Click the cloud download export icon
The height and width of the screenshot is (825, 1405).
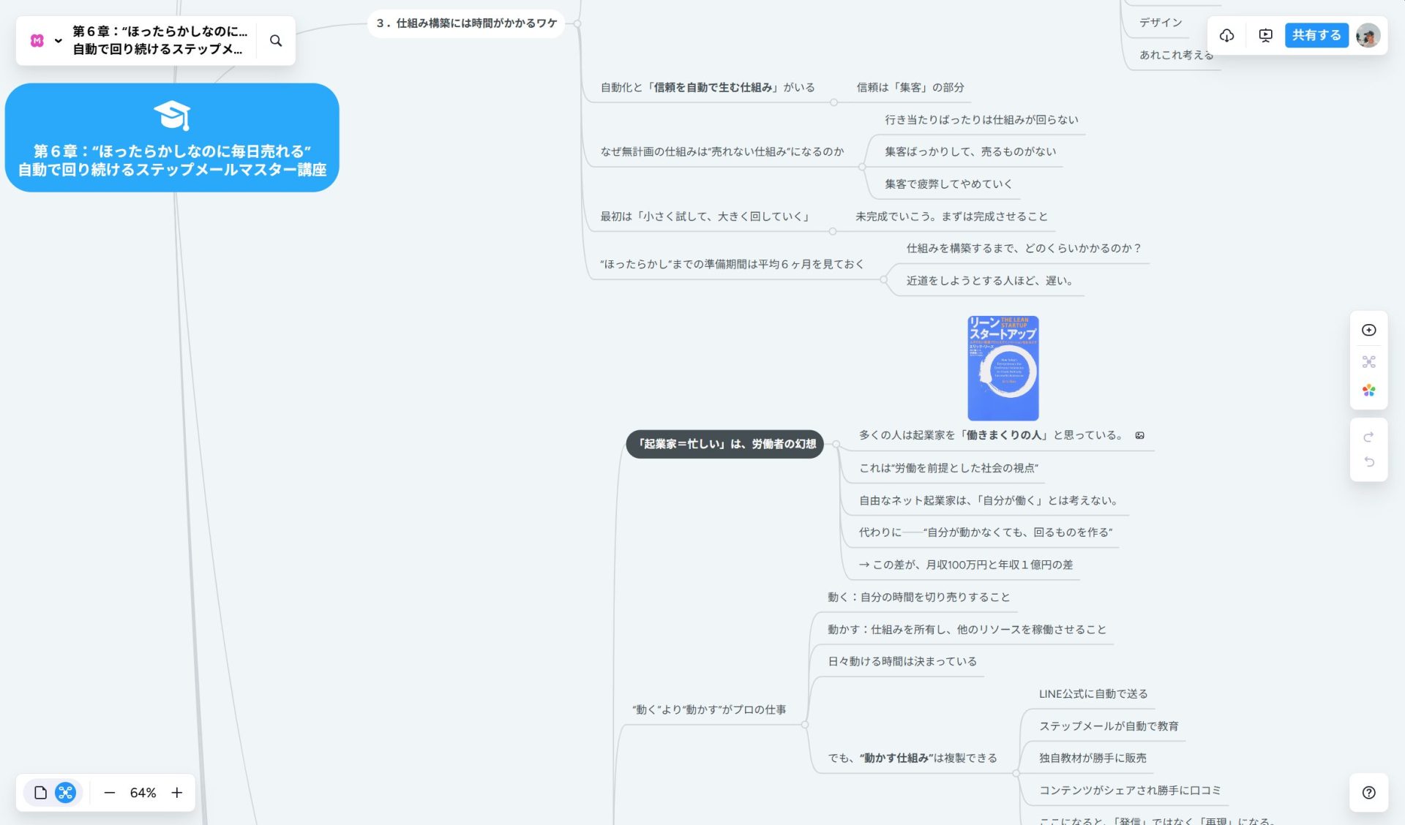click(1227, 35)
